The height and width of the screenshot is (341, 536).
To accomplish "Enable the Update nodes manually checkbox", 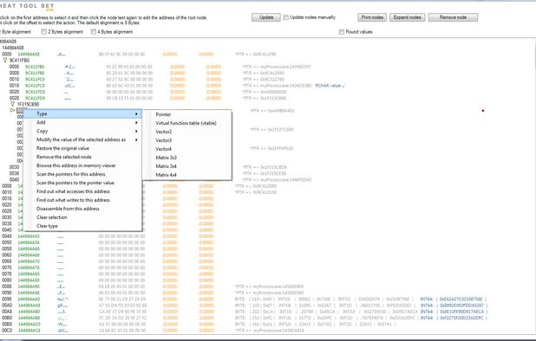I will coord(285,17).
